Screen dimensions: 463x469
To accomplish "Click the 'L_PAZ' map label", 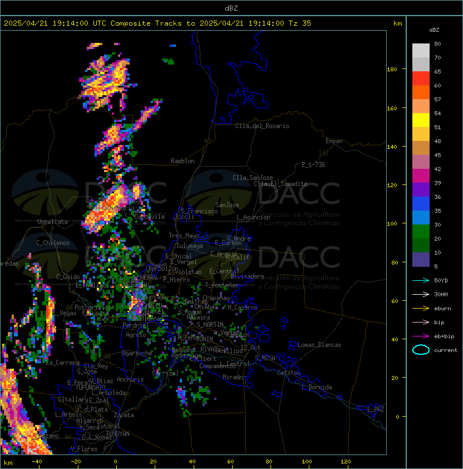I will click(376, 409).
